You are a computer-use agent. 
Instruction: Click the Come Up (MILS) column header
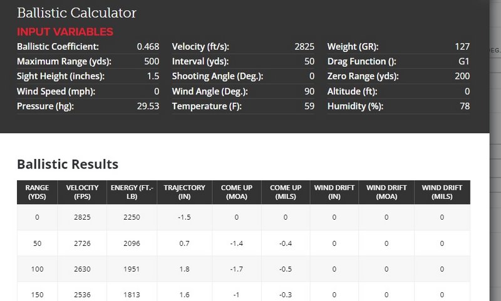[x=286, y=192]
